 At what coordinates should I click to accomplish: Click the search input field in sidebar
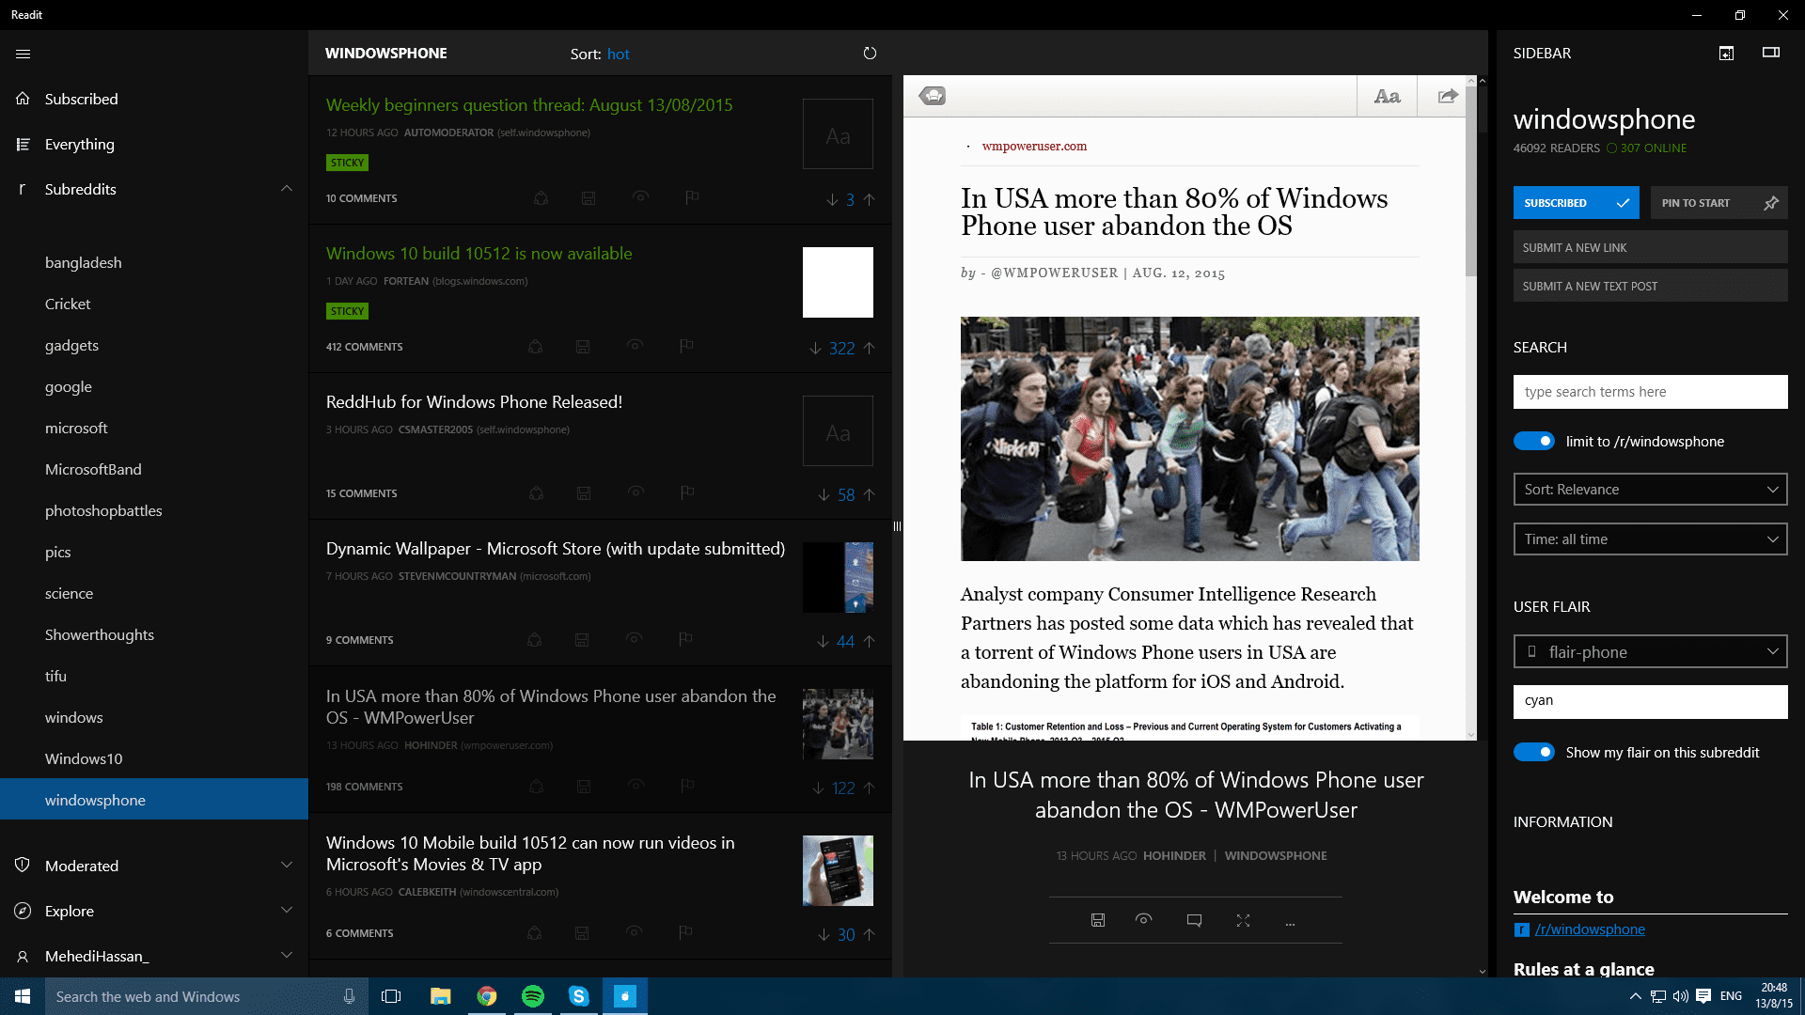click(x=1649, y=390)
